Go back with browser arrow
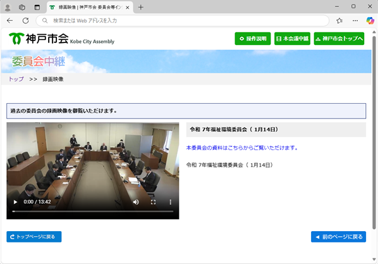 tap(10, 21)
